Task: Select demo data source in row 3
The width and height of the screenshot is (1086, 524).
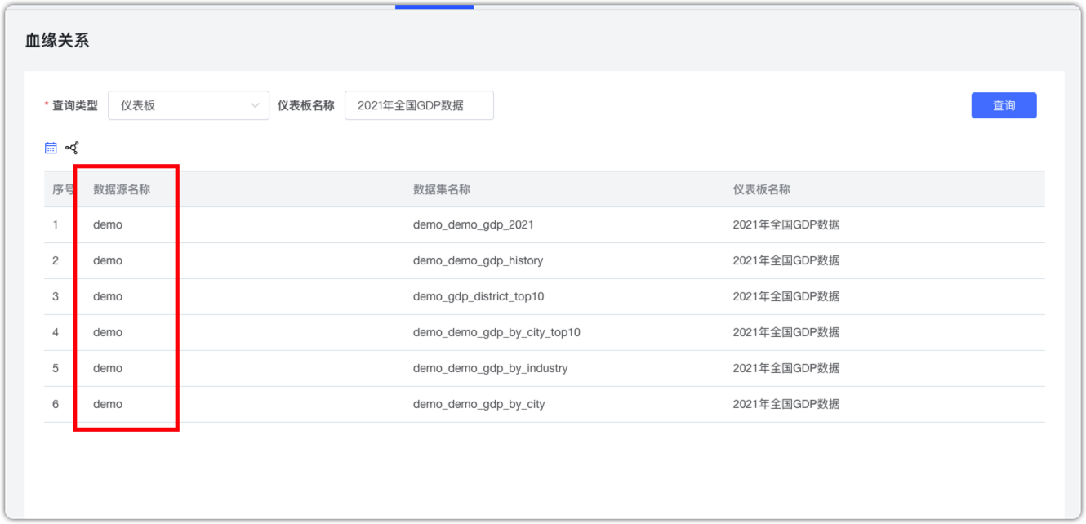Action: point(107,296)
